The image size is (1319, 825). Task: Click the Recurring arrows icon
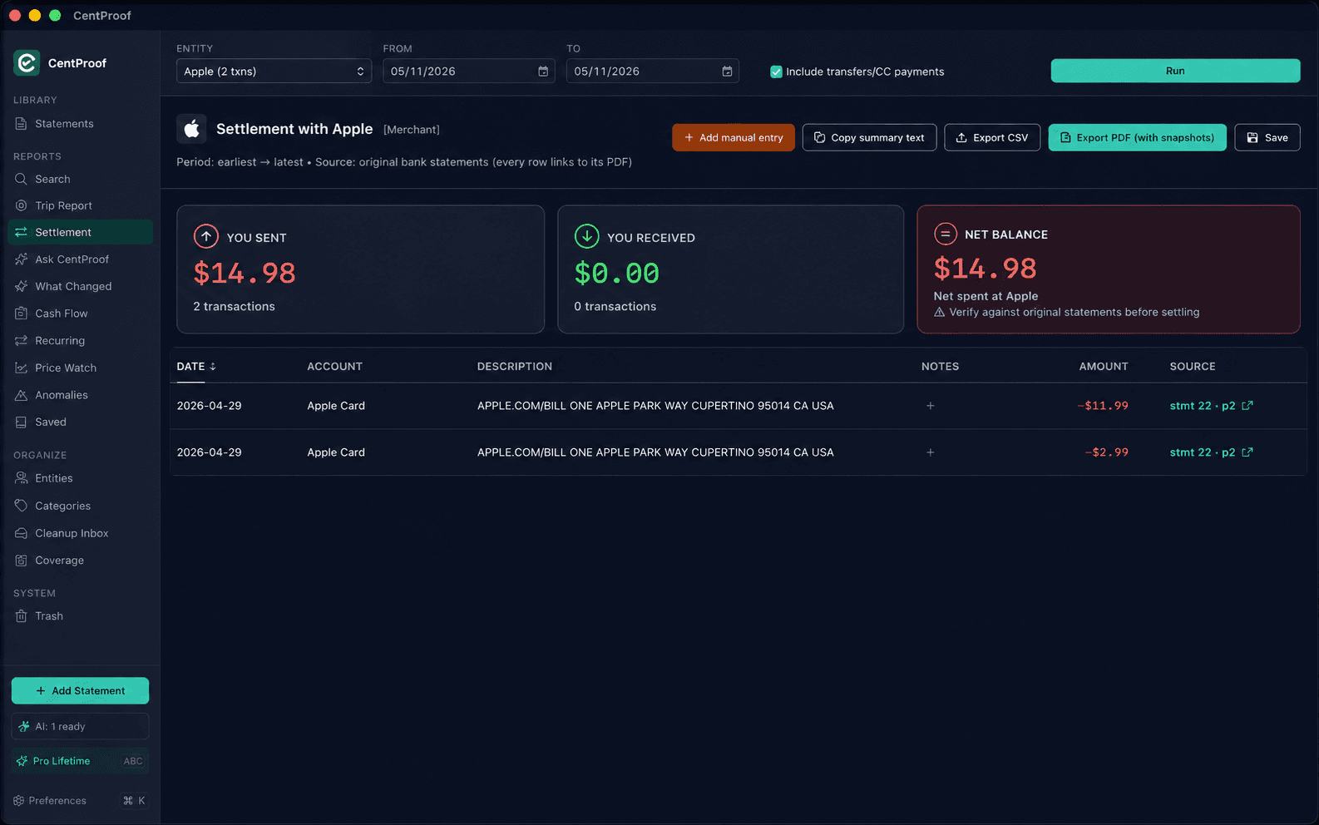(22, 341)
